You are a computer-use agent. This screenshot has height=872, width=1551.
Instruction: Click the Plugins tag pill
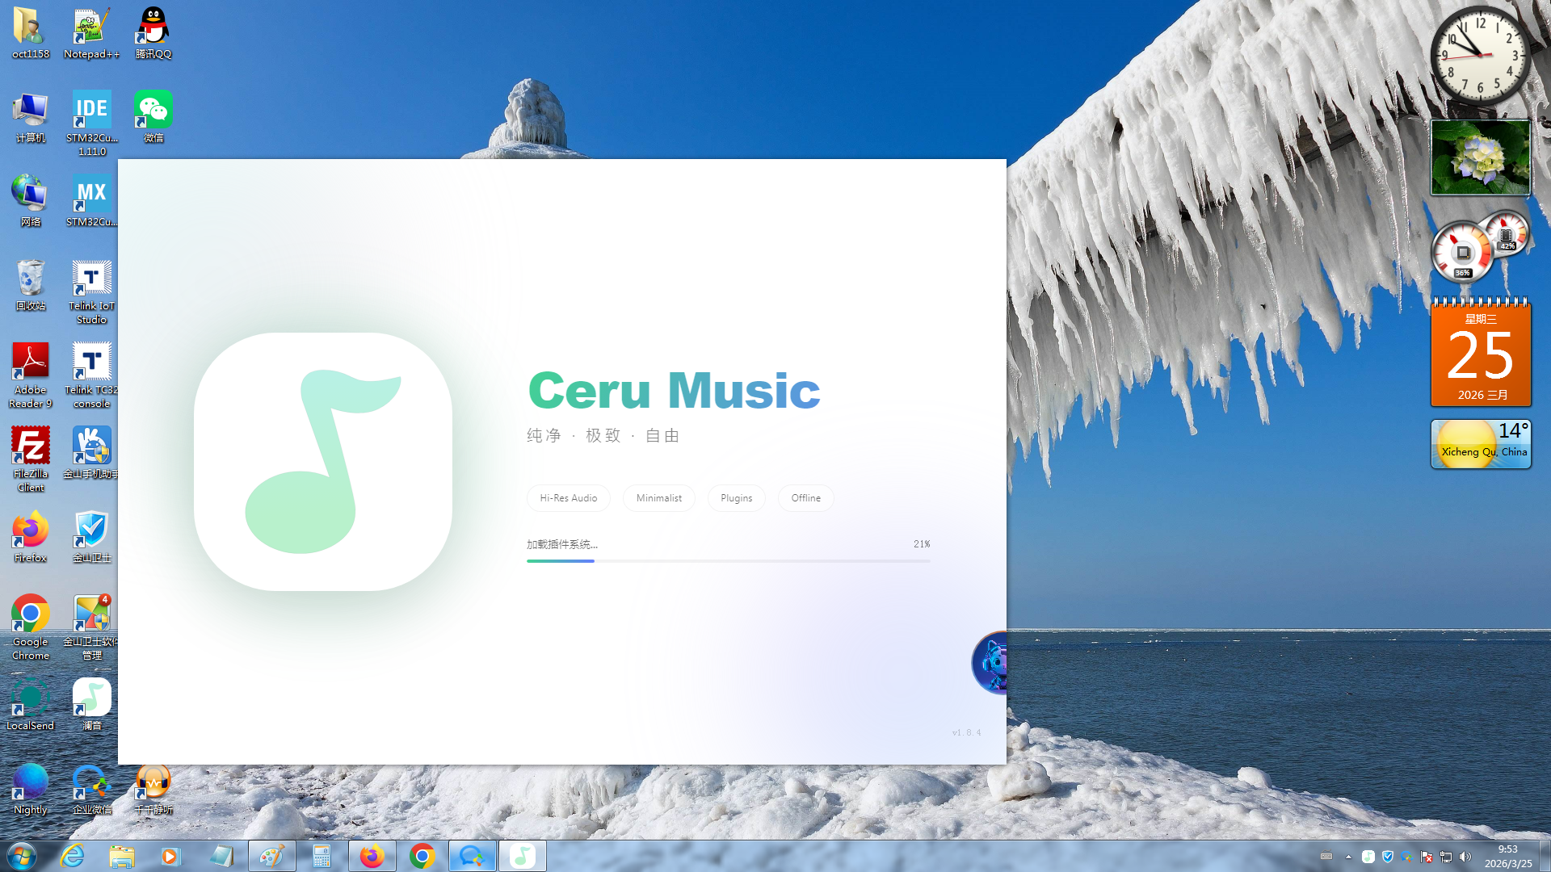coord(736,498)
